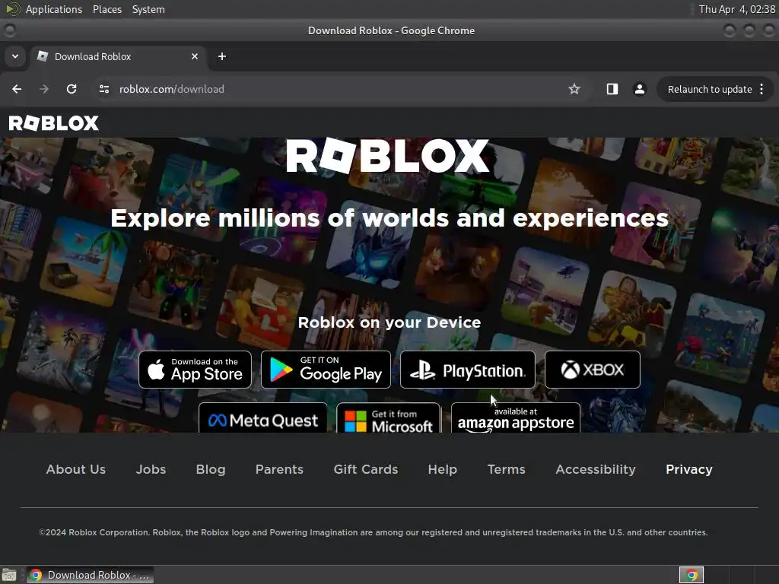This screenshot has width=779, height=584.
Task: Select Download Roblox taskbar window button
Action: (90, 575)
